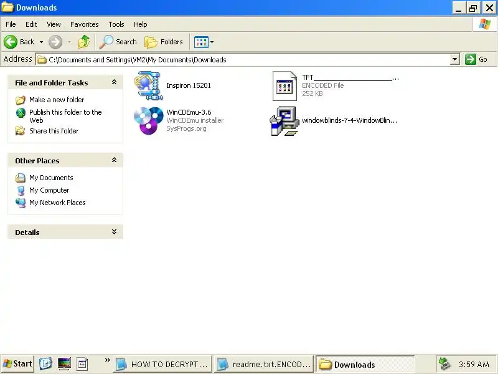This screenshot has height=374, width=498.
Task: Click the Downloads folder title bar icon
Action: pyautogui.click(x=7, y=7)
